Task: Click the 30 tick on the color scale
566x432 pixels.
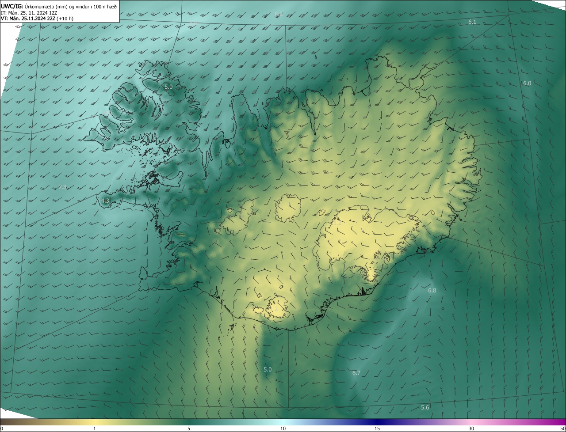Action: tap(471, 429)
